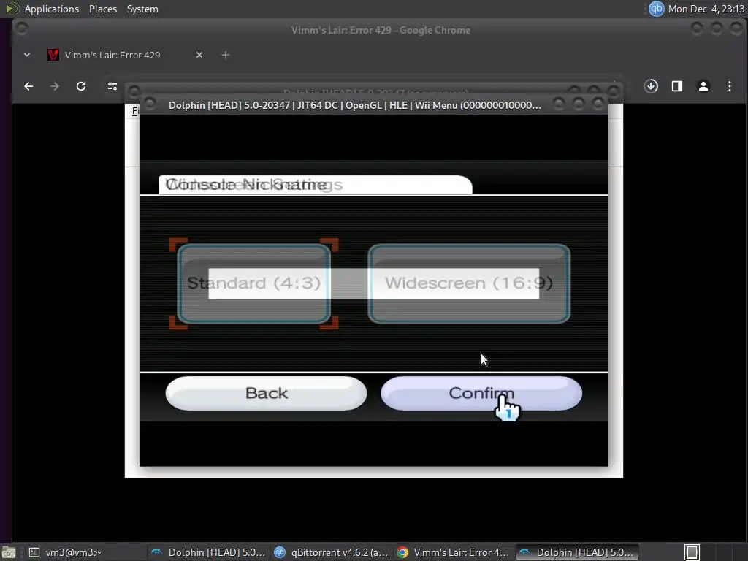The height and width of the screenshot is (561, 748).
Task: Go back in Chrome
Action: click(28, 86)
